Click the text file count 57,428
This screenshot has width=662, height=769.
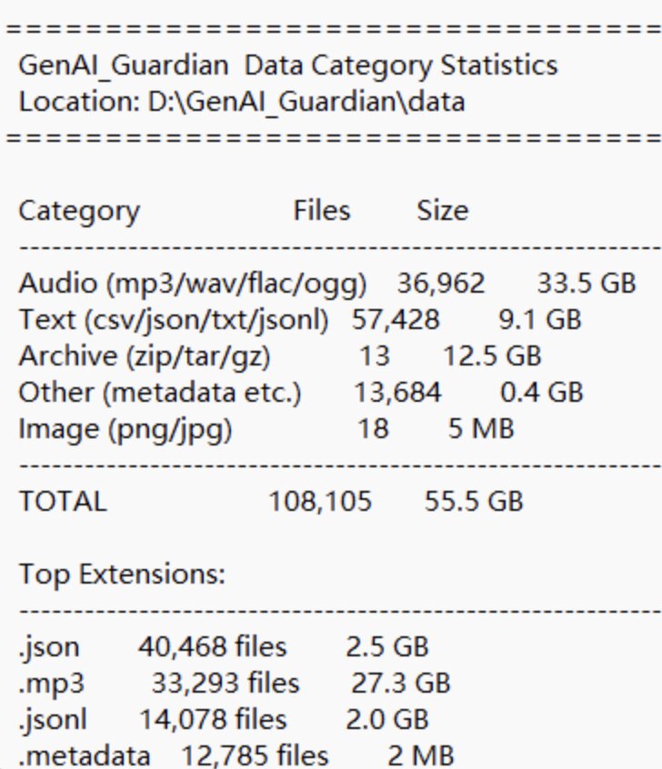(396, 320)
